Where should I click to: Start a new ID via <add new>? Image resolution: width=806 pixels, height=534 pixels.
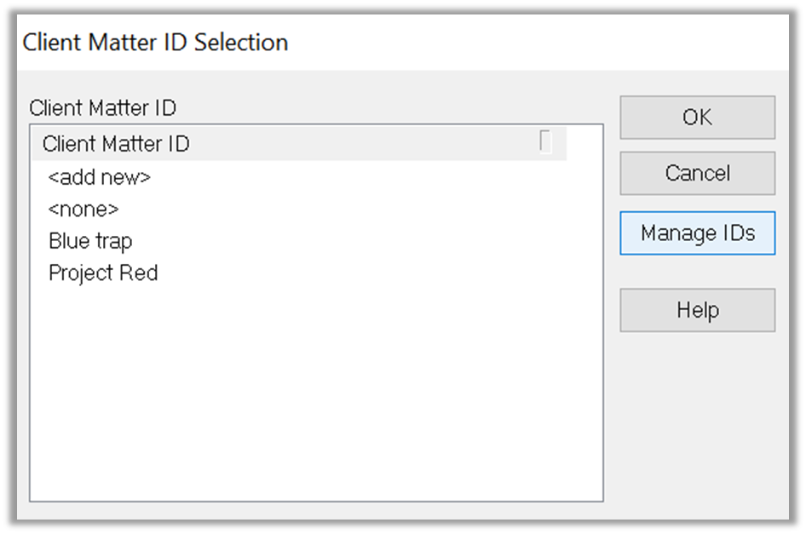tap(100, 178)
